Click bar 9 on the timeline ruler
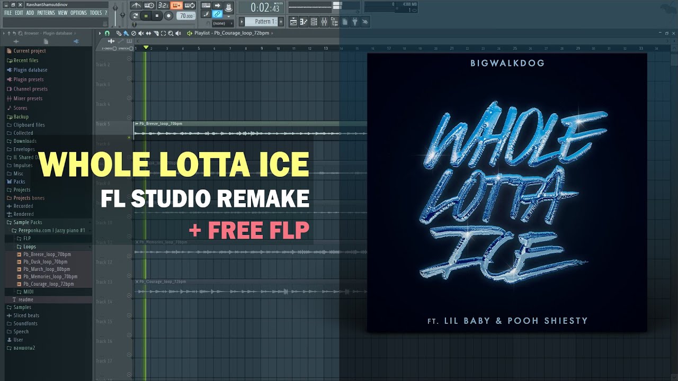Image resolution: width=678 pixels, height=381 pixels. (262, 48)
